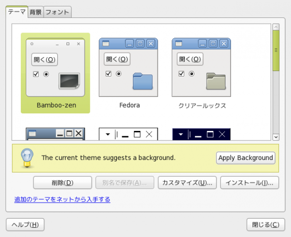The height and width of the screenshot is (237, 291).
Task: Click the Fedora label text
Action: click(129, 105)
